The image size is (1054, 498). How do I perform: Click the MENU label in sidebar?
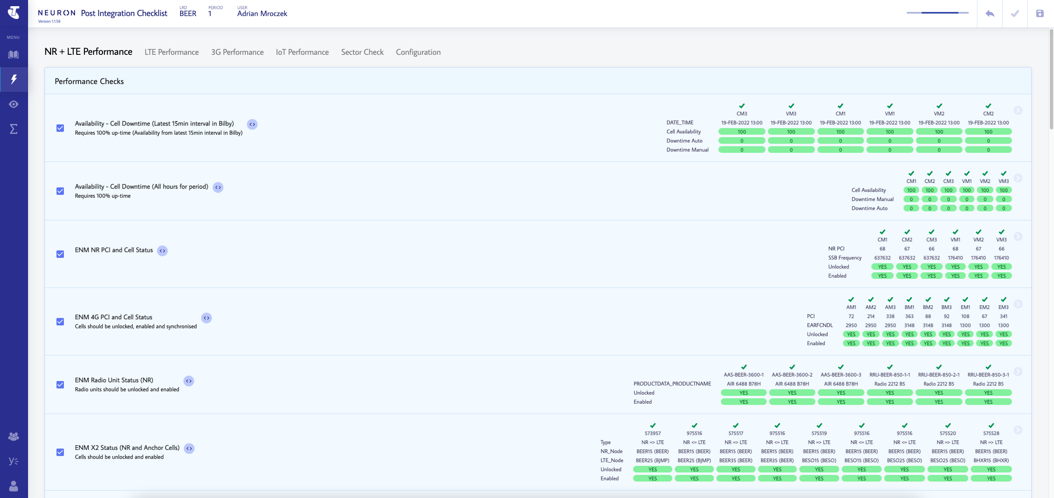[13, 37]
